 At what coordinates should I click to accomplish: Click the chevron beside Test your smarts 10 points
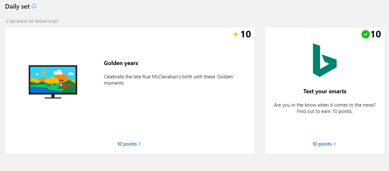click(x=335, y=144)
